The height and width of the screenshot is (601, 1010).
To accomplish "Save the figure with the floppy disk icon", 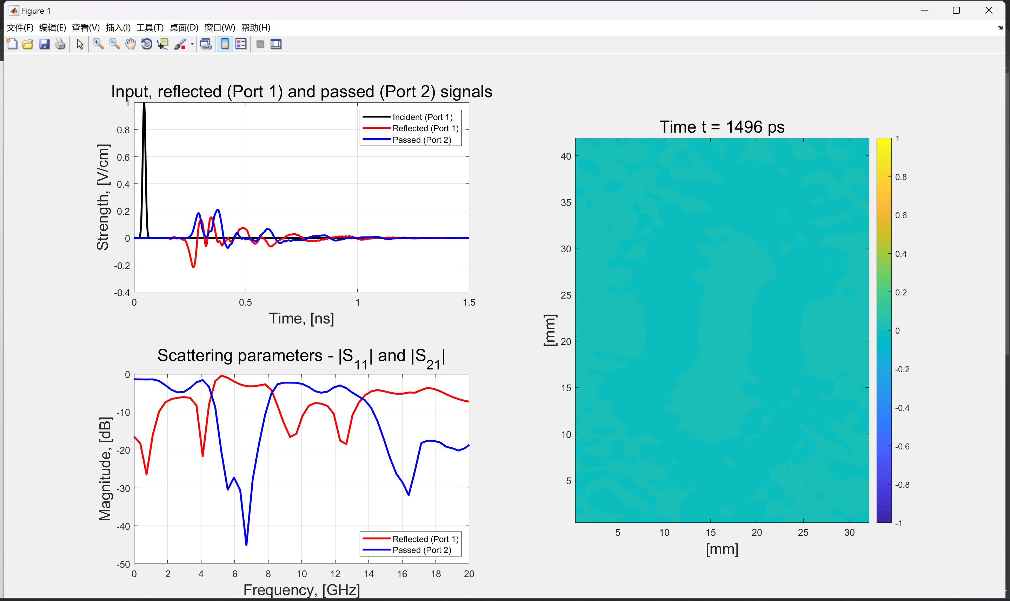I will (44, 44).
